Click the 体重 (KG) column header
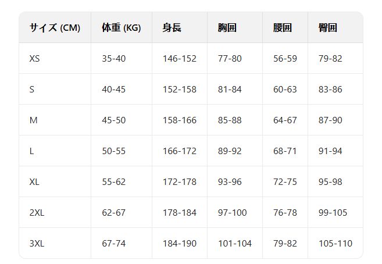Viewport: 382px width, 264px height. tap(121, 27)
